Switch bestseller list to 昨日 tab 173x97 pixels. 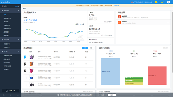pyautogui.click(x=91, y=48)
